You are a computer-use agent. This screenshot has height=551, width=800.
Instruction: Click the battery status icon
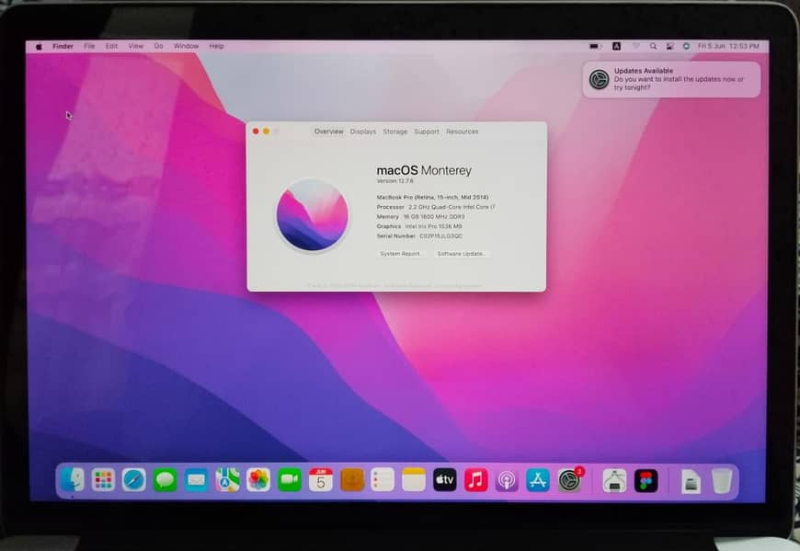click(x=595, y=46)
